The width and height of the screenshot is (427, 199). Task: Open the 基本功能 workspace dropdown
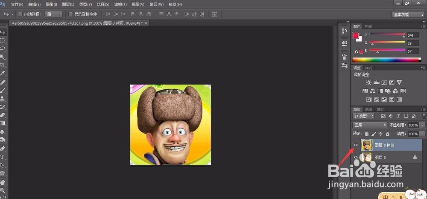coord(408,14)
